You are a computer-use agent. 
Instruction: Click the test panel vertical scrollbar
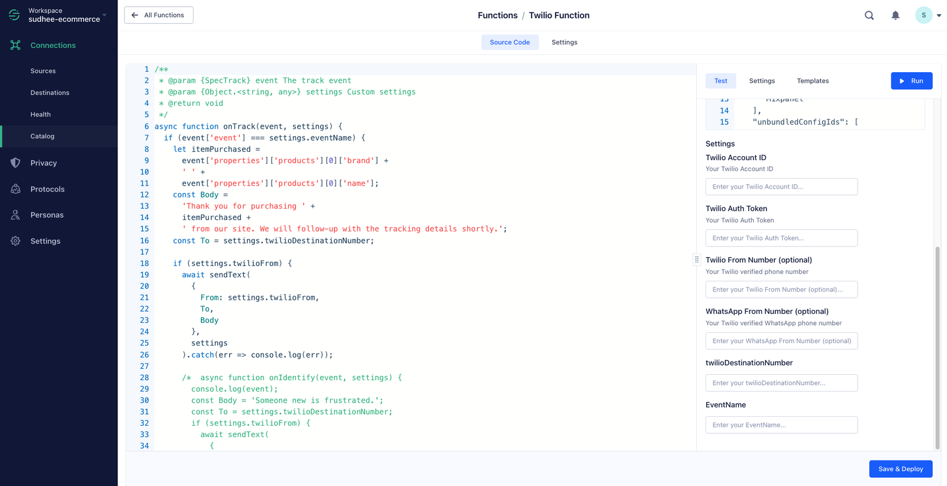(x=937, y=349)
